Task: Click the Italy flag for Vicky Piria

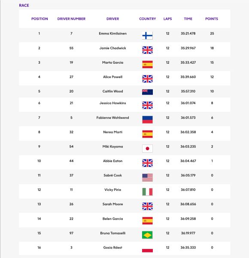Action: point(147,192)
